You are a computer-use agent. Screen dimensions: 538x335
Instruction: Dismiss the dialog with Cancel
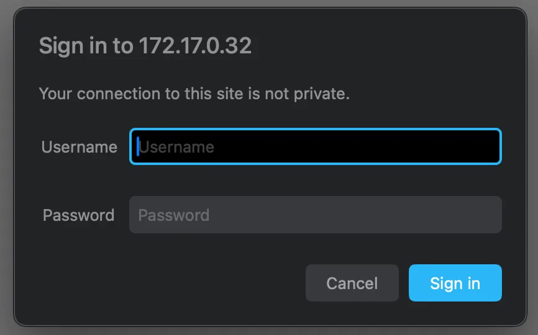click(352, 283)
